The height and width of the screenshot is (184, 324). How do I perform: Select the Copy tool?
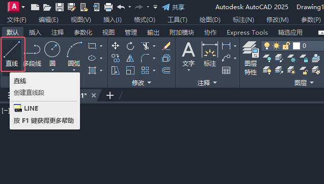point(115,58)
